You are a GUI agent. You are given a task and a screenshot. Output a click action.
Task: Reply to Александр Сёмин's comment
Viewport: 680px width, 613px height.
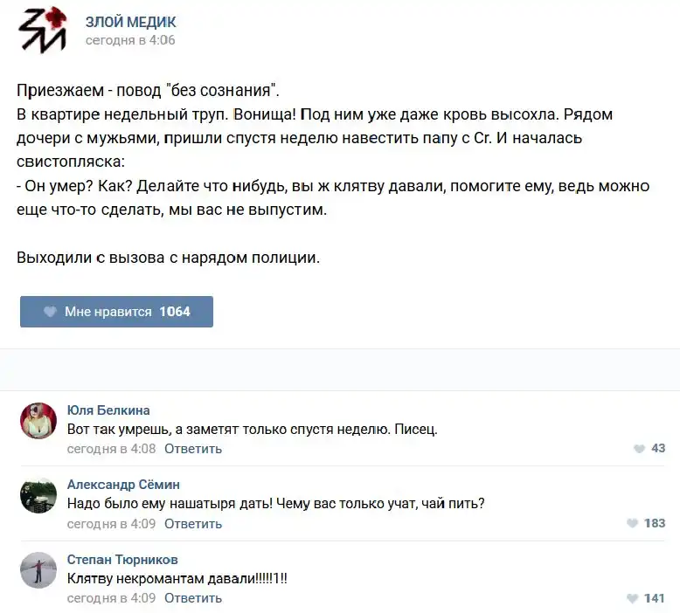coord(193,524)
